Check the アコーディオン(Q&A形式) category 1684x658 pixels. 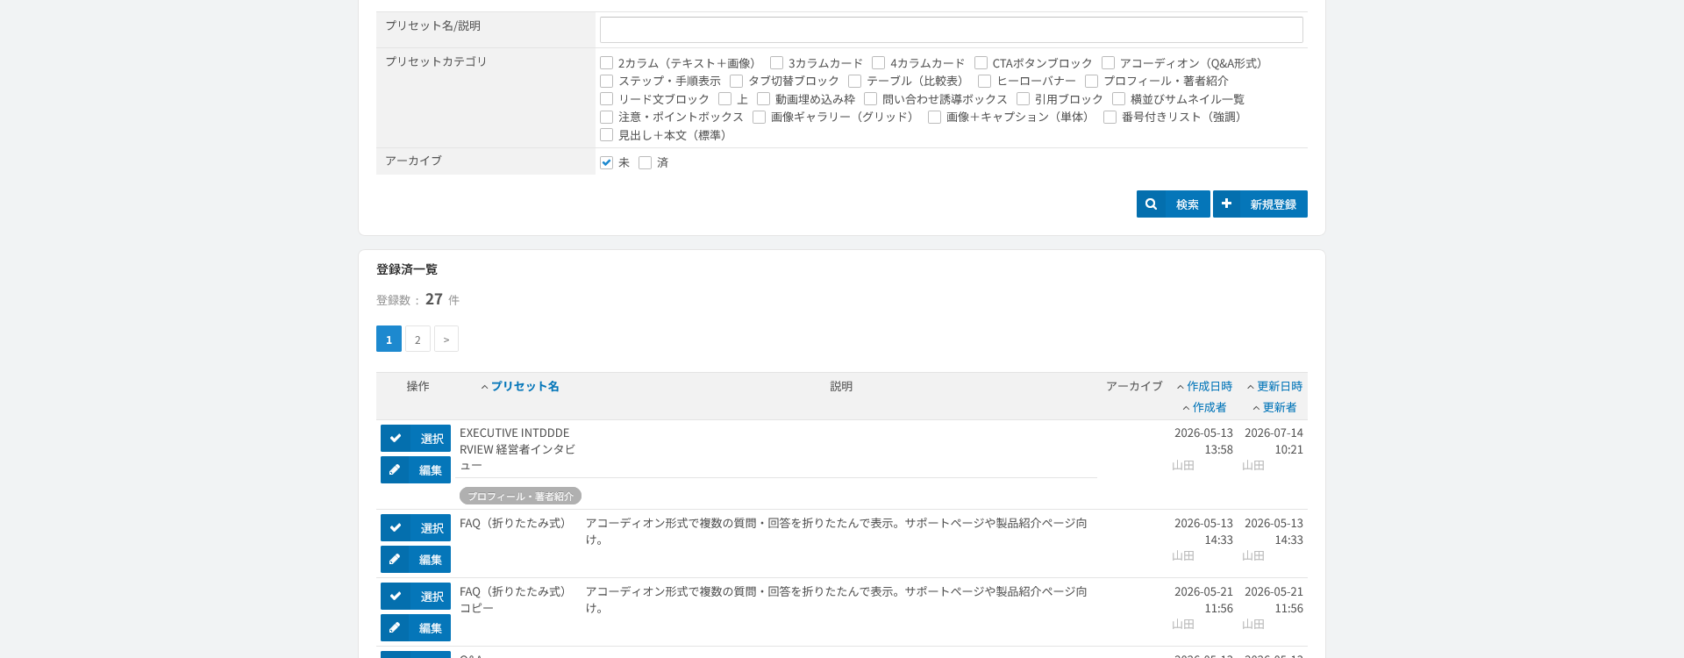click(1108, 63)
